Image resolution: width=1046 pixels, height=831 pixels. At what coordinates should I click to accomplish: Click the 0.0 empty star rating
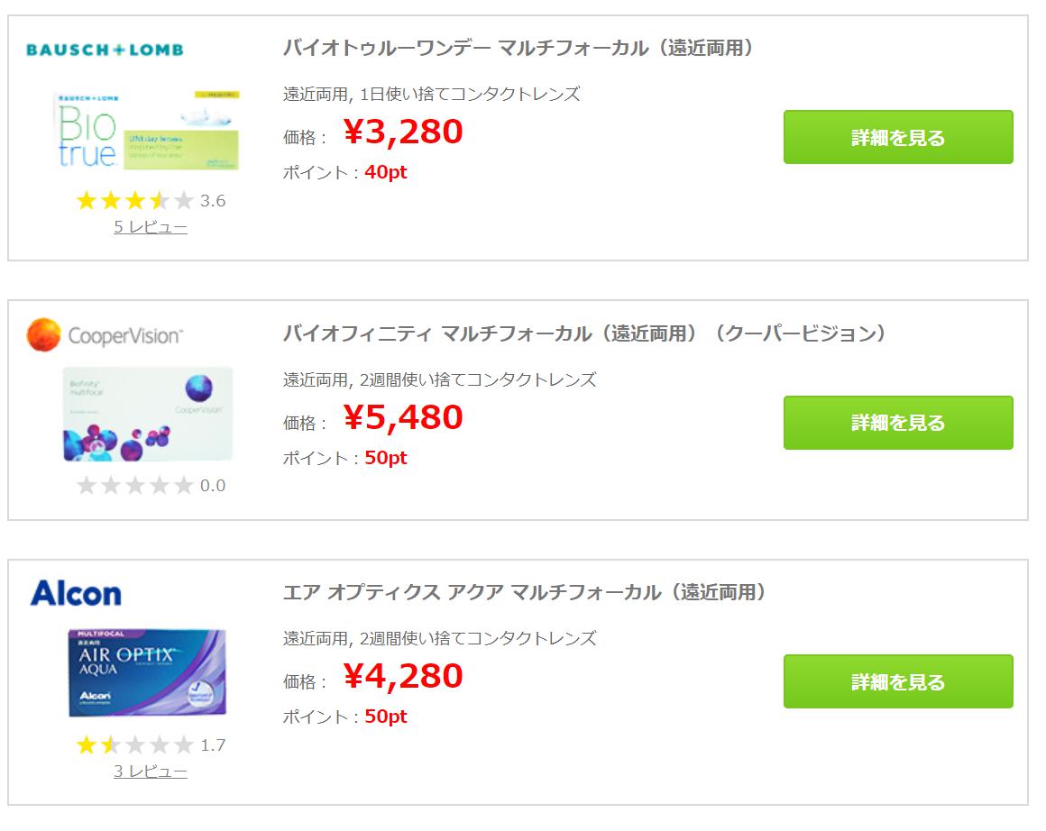coord(151,485)
